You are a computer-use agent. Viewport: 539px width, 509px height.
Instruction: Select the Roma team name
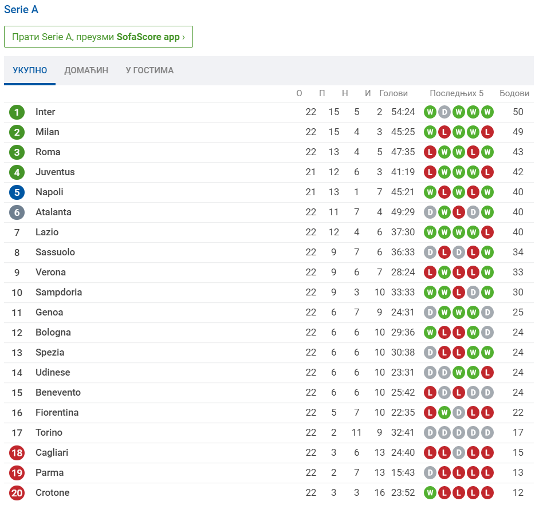48,152
